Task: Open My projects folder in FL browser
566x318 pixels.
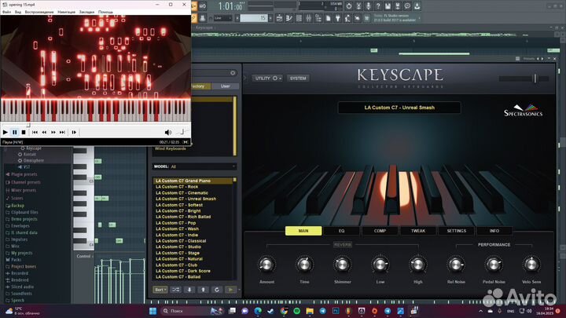Action: 21,252
